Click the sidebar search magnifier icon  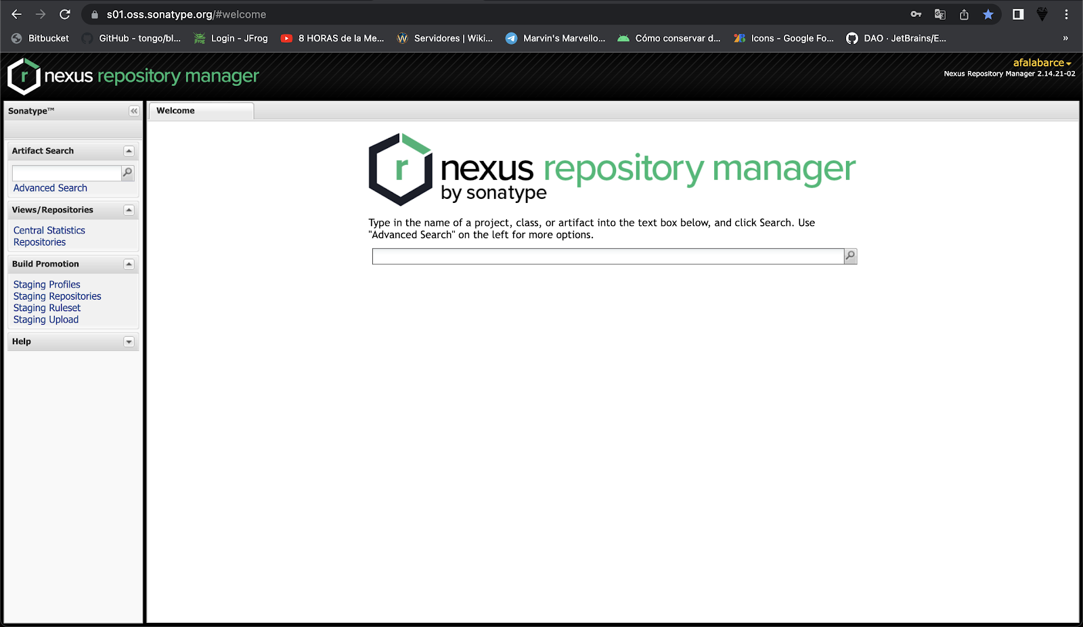[x=127, y=173]
